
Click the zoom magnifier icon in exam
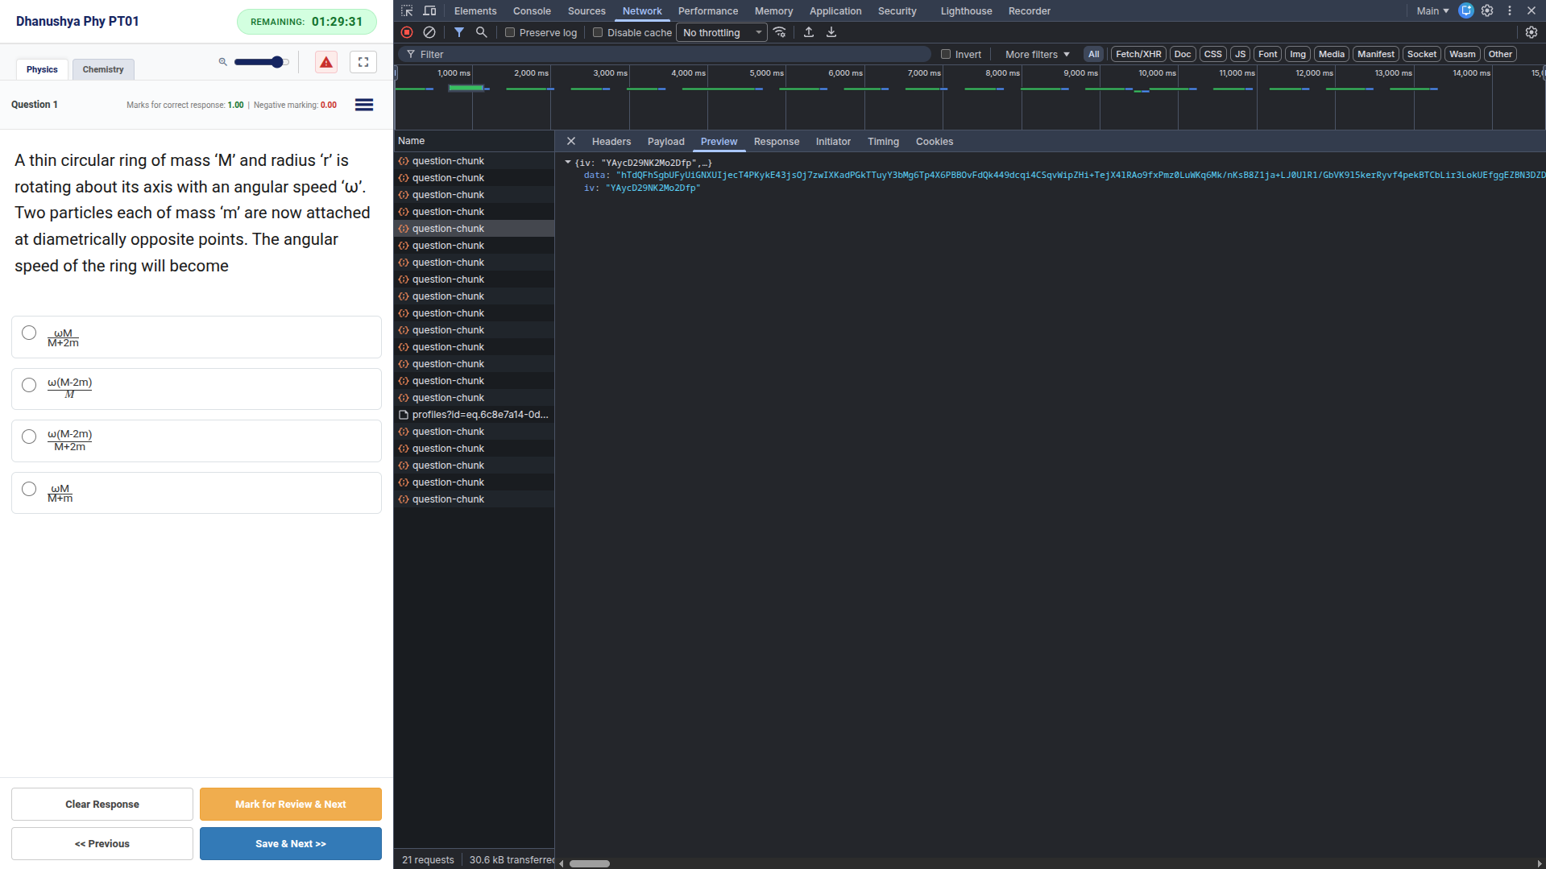click(223, 62)
